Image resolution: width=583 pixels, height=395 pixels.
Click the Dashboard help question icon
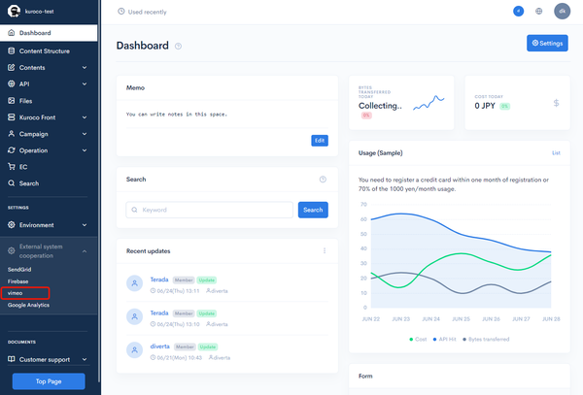pyautogui.click(x=178, y=46)
